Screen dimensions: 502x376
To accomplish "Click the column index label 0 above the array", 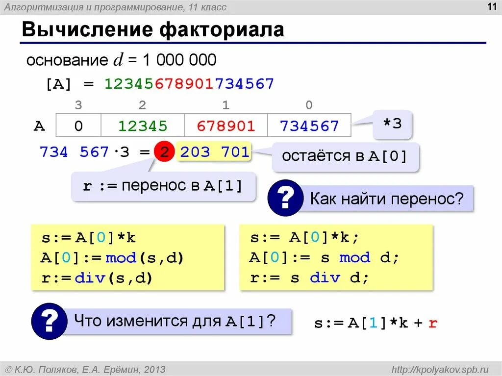I will coord(308,104).
